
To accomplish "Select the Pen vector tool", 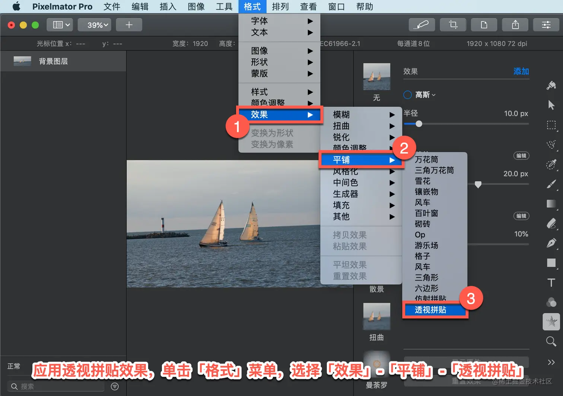I will [551, 243].
